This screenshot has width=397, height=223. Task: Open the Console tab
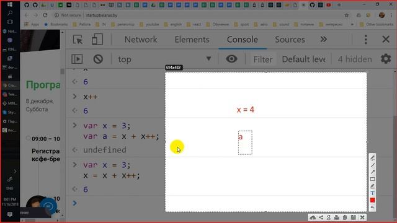pos(243,40)
